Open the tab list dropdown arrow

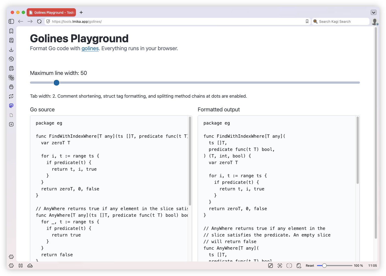373,12
